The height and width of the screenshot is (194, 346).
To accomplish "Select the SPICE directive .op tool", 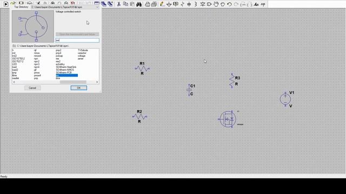I will [x=263, y=4].
